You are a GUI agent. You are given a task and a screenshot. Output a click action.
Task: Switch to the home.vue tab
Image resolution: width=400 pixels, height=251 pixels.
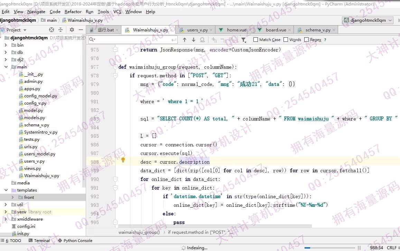tap(235, 30)
